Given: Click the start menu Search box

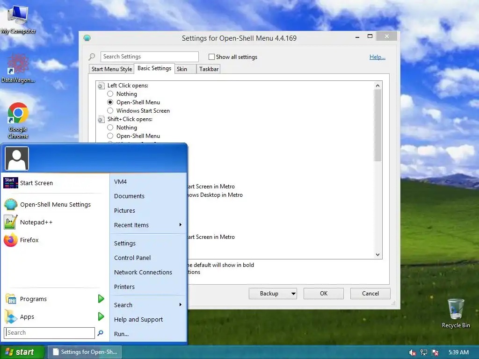Looking at the screenshot, I should tap(50, 333).
